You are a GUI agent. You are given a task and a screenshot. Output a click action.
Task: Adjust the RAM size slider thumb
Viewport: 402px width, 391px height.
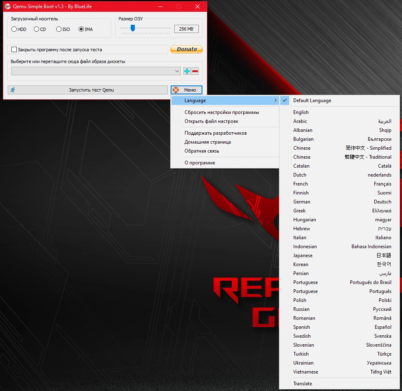point(132,28)
